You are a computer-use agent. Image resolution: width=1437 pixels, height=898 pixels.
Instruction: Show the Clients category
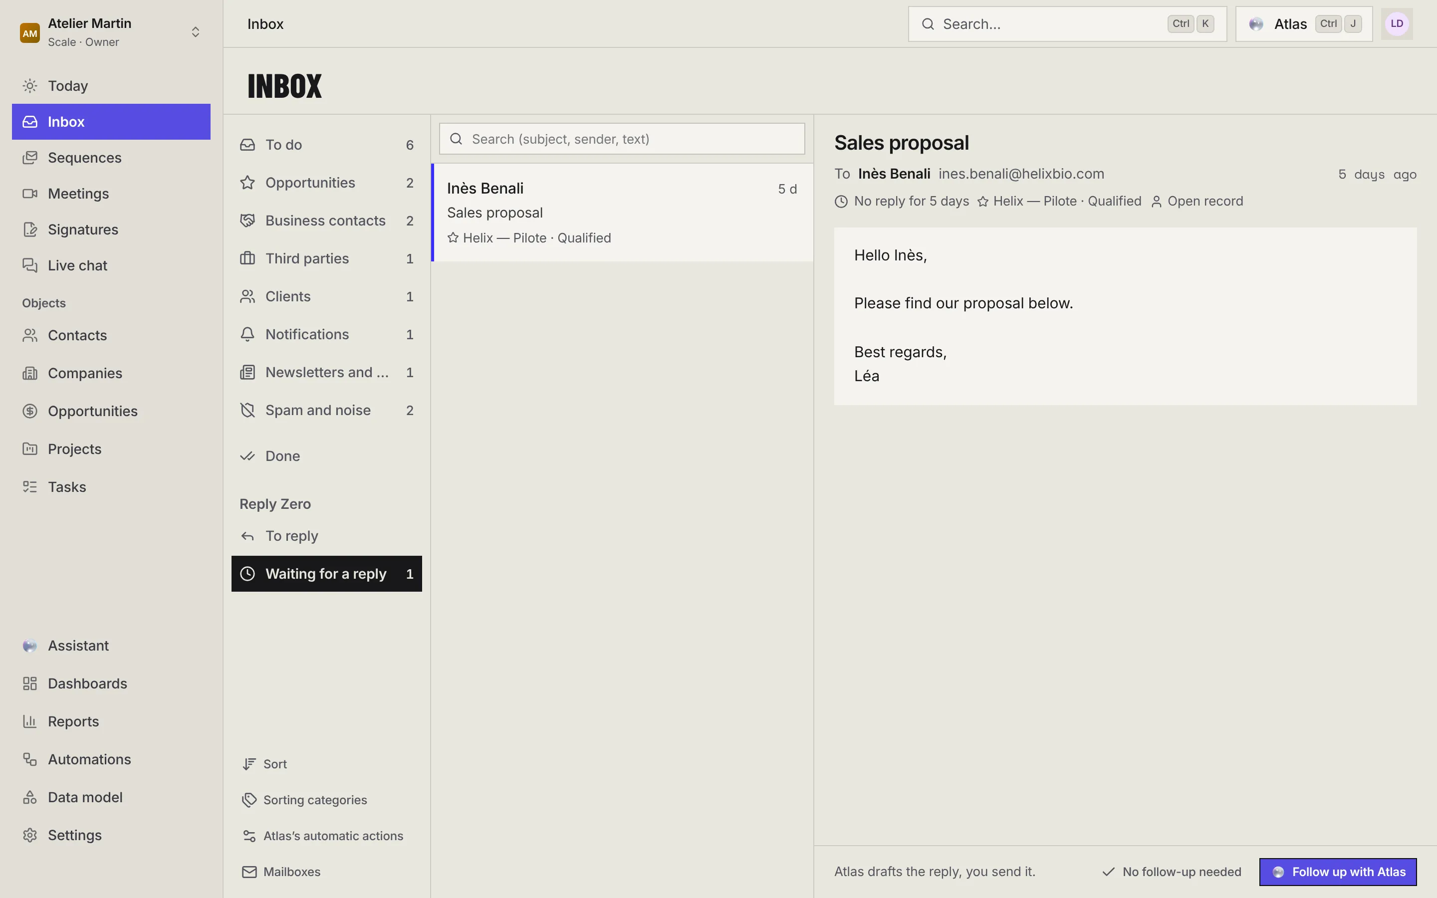(327, 296)
